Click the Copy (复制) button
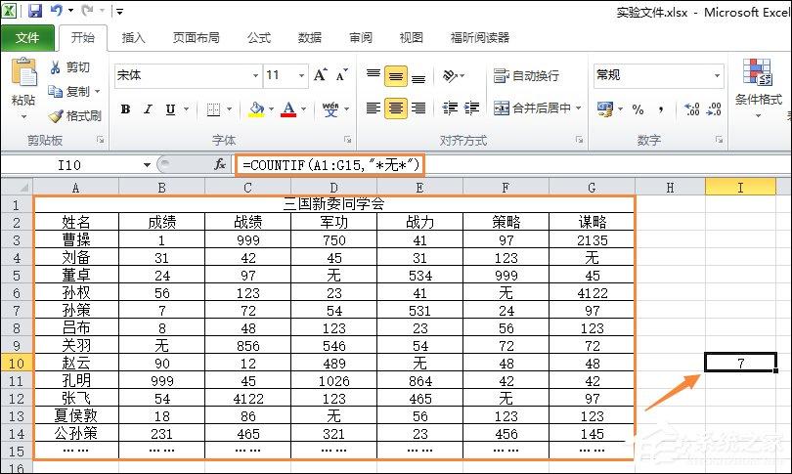 (x=69, y=91)
